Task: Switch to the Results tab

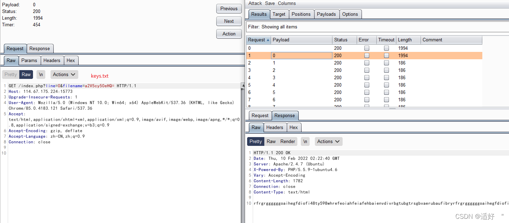Action: [x=259, y=14]
